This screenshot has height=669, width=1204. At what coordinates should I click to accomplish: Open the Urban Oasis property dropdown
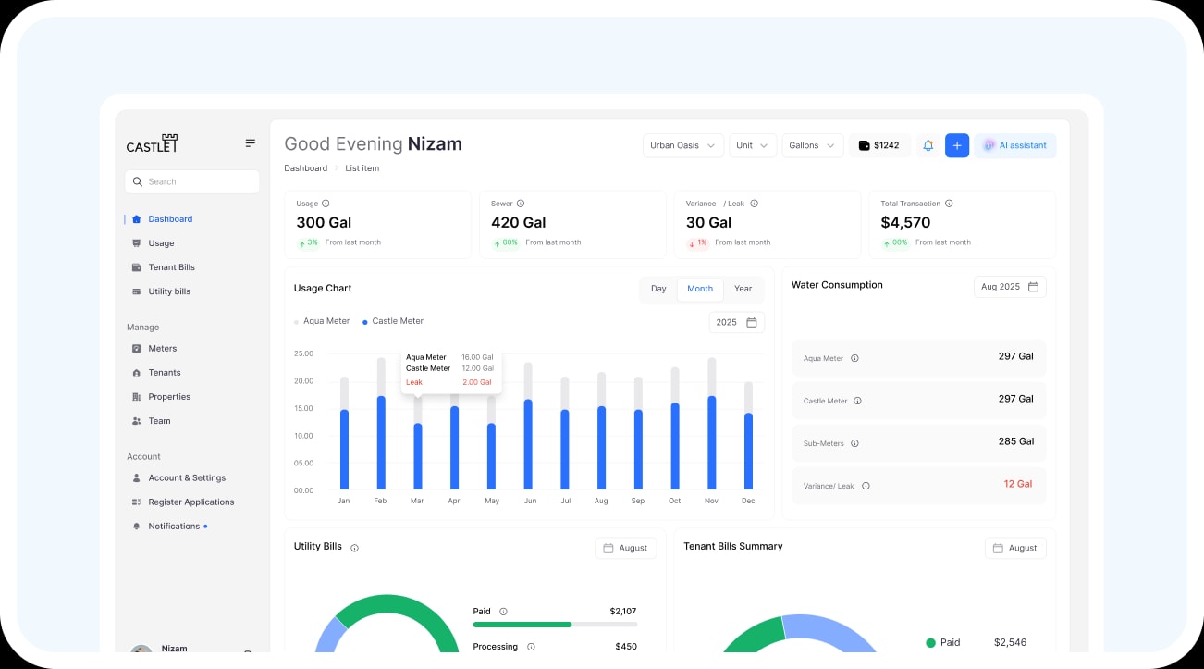(683, 145)
